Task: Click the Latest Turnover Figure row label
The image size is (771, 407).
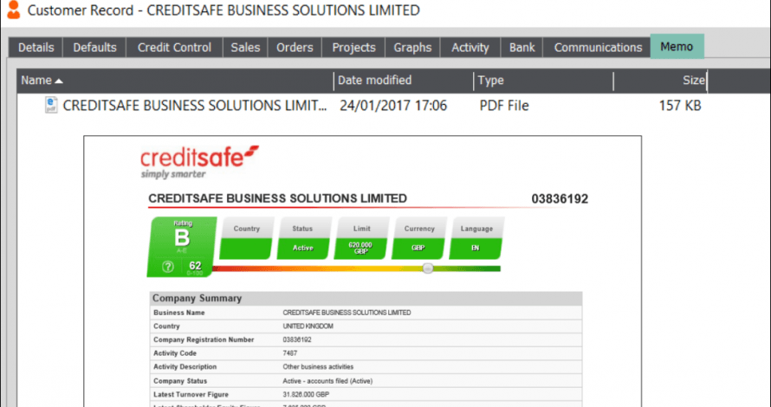Action: click(191, 395)
